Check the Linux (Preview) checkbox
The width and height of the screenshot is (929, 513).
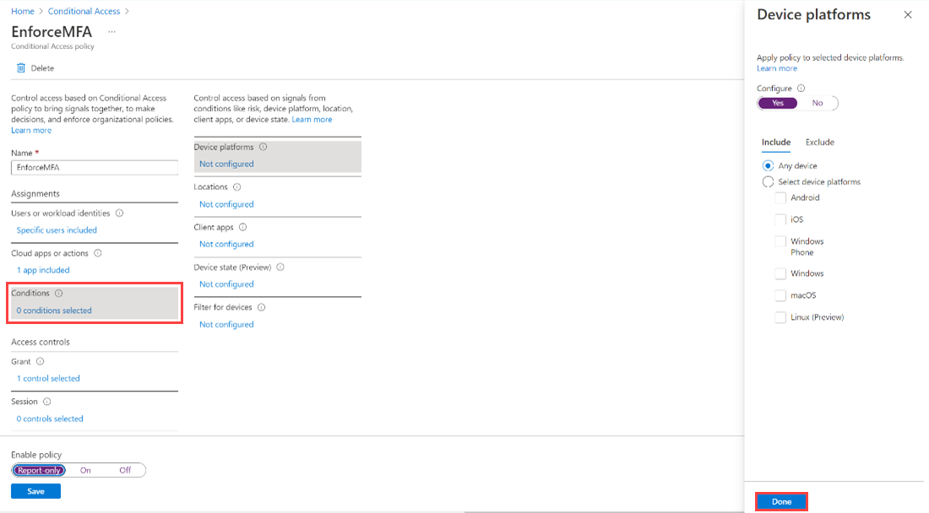click(x=780, y=316)
